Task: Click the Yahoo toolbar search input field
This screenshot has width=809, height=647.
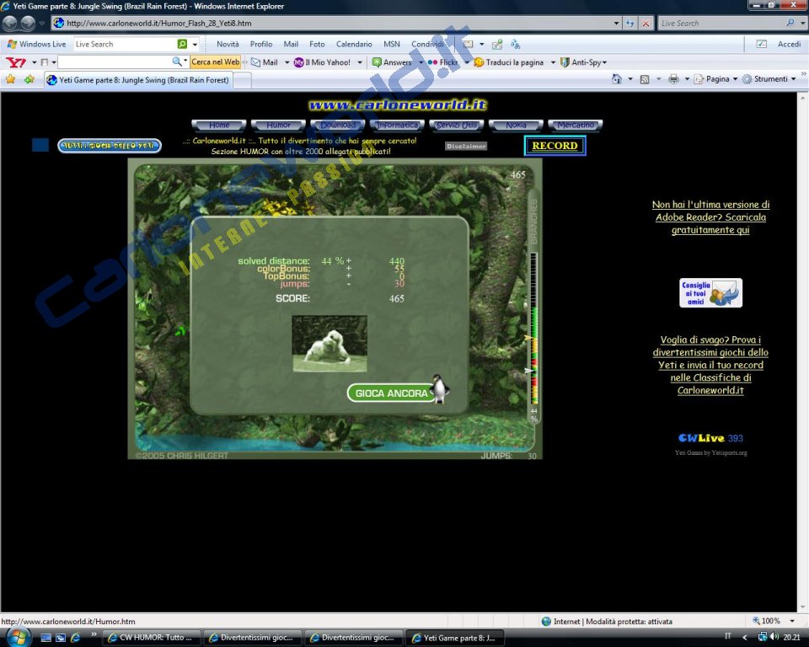Action: [115, 62]
